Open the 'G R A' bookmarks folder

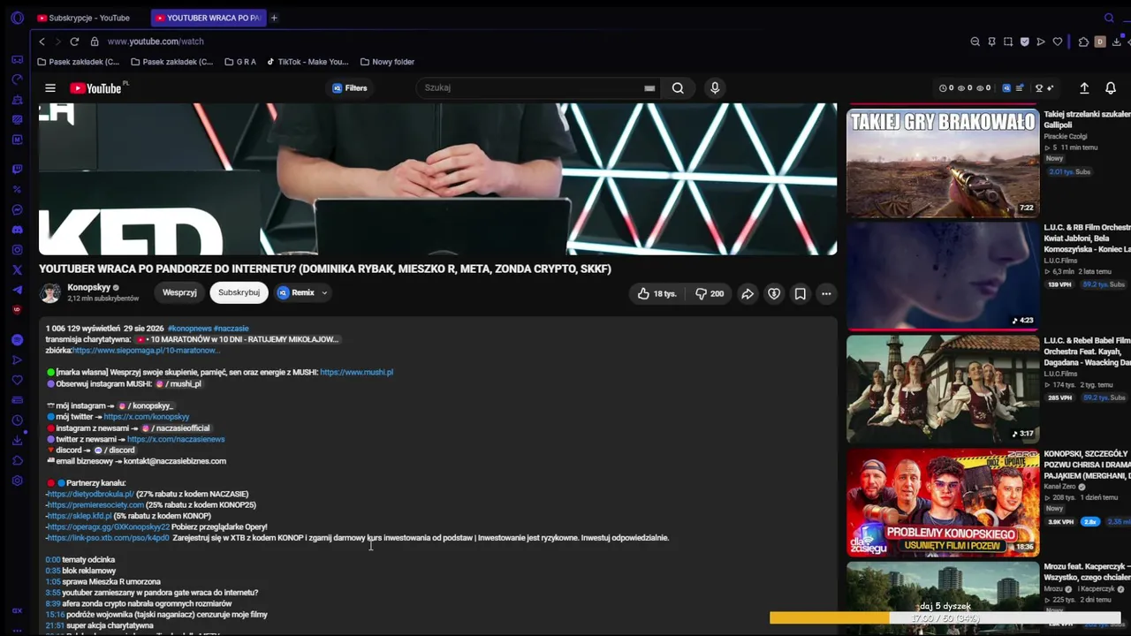pyautogui.click(x=240, y=62)
